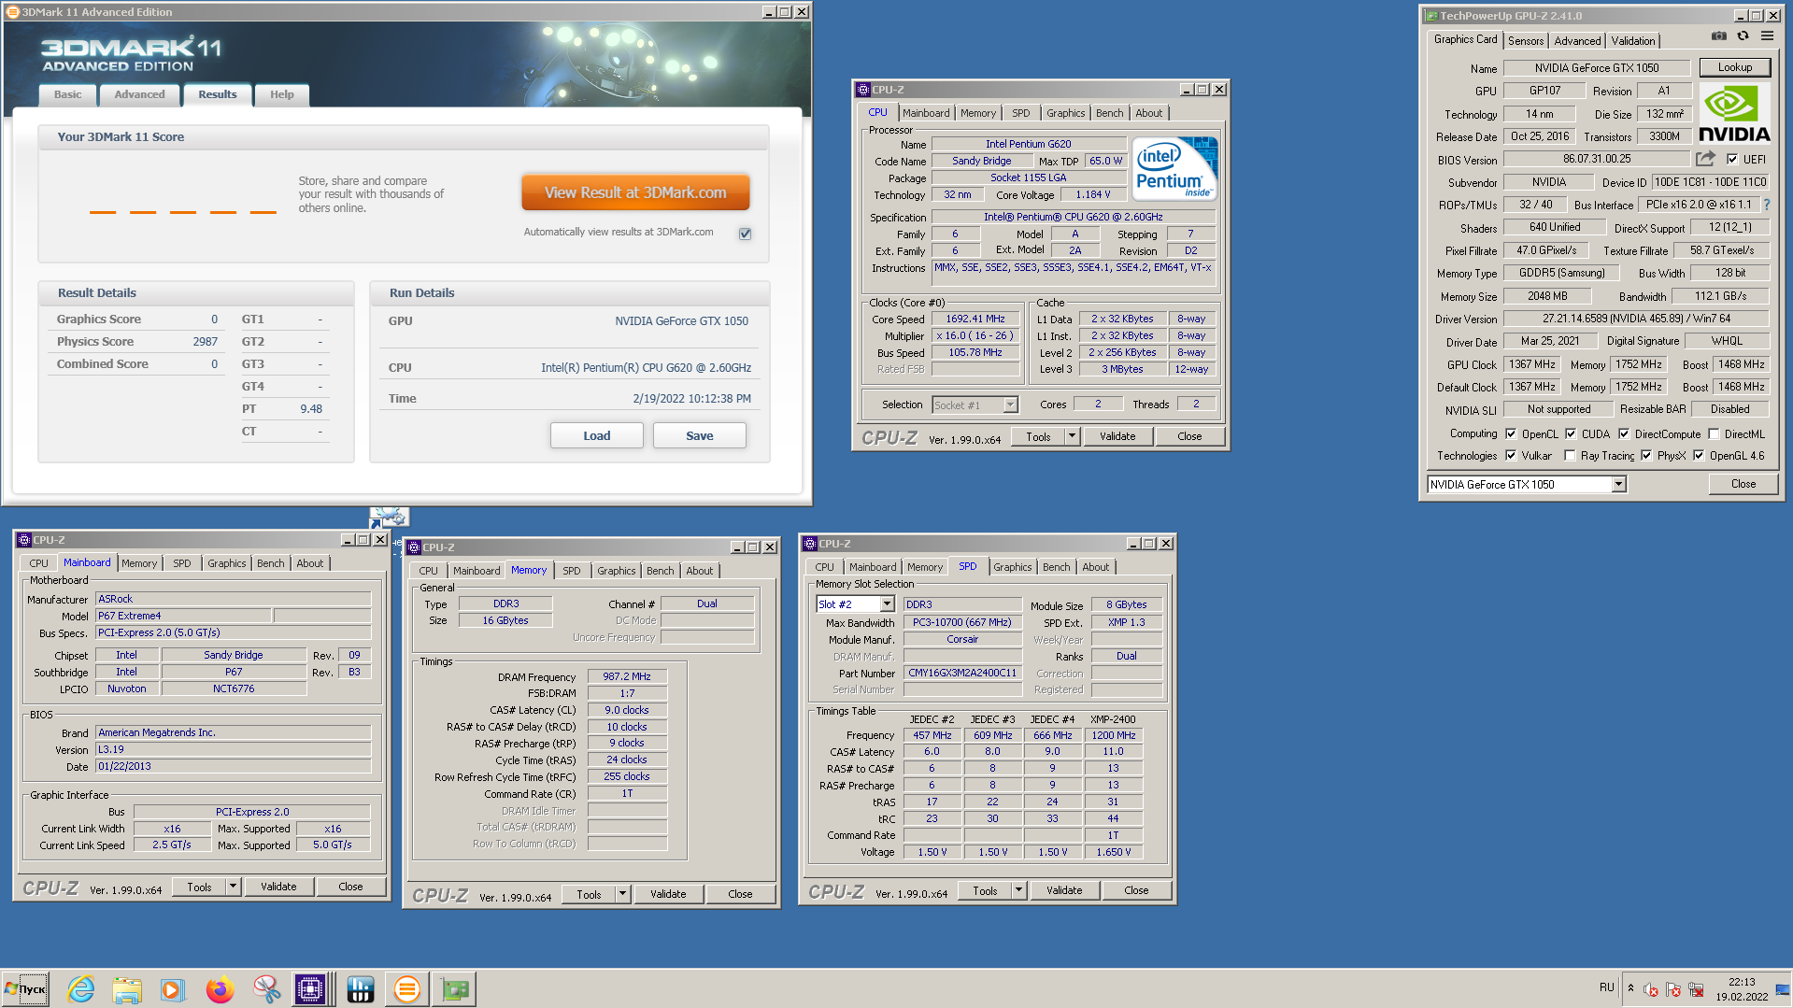Image resolution: width=1793 pixels, height=1008 pixels.
Task: Open the Snipping Tool taskbar icon
Action: tap(266, 988)
